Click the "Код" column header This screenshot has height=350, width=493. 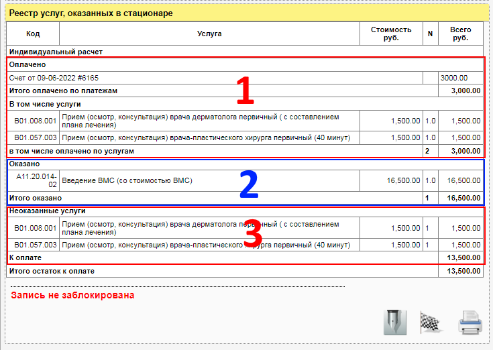(x=33, y=34)
